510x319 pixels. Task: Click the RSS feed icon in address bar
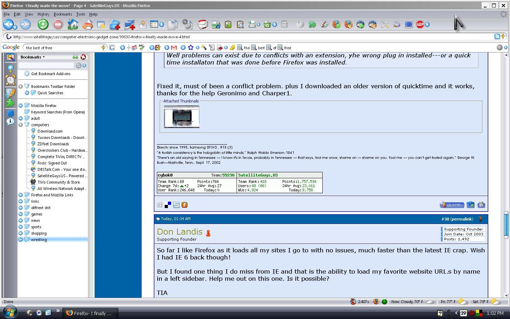[497, 37]
